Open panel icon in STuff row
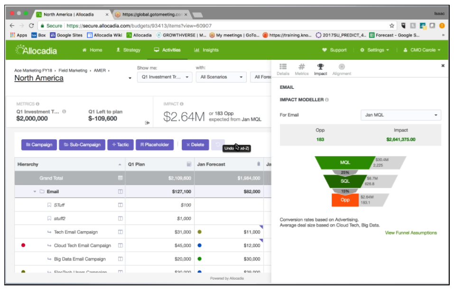The width and height of the screenshot is (454, 292). (x=120, y=205)
